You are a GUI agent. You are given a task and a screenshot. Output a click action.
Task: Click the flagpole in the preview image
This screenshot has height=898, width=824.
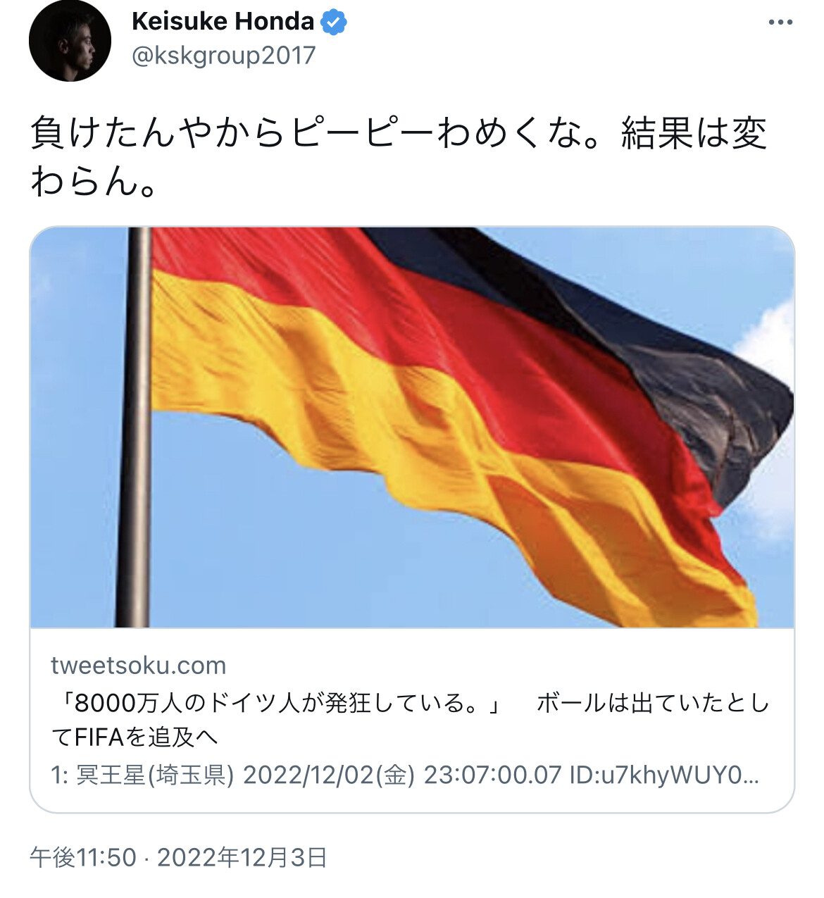point(135,428)
